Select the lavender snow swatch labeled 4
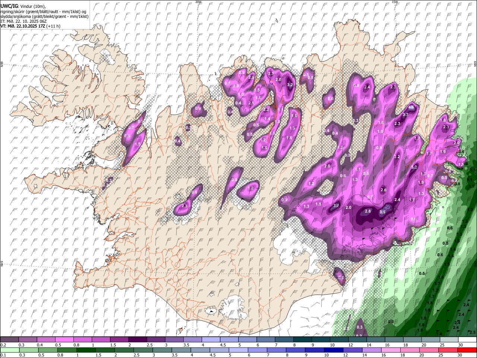Viewport: 477px width, 358px height. point(211,340)
